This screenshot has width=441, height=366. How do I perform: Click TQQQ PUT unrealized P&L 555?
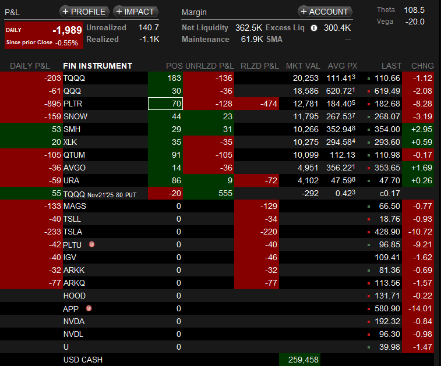209,193
